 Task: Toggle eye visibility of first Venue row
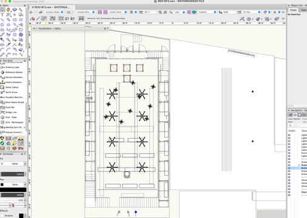(x=289, y=180)
